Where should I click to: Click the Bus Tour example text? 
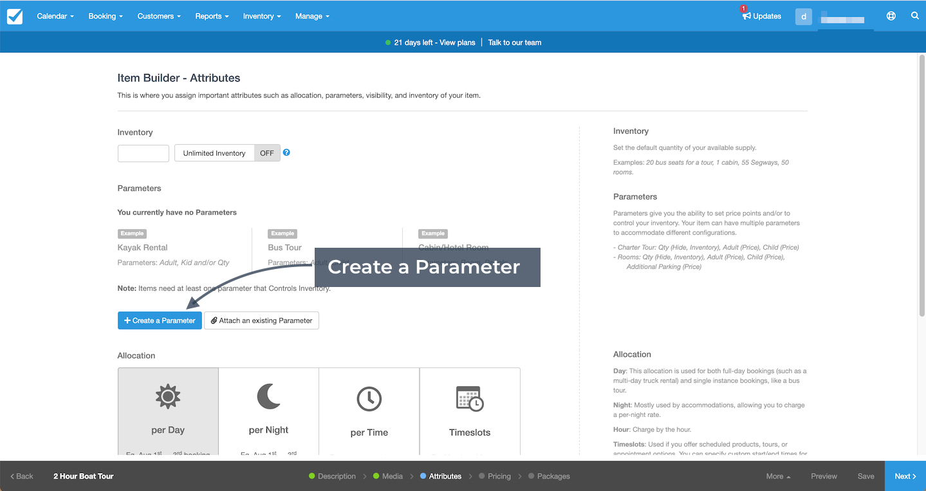tap(284, 247)
